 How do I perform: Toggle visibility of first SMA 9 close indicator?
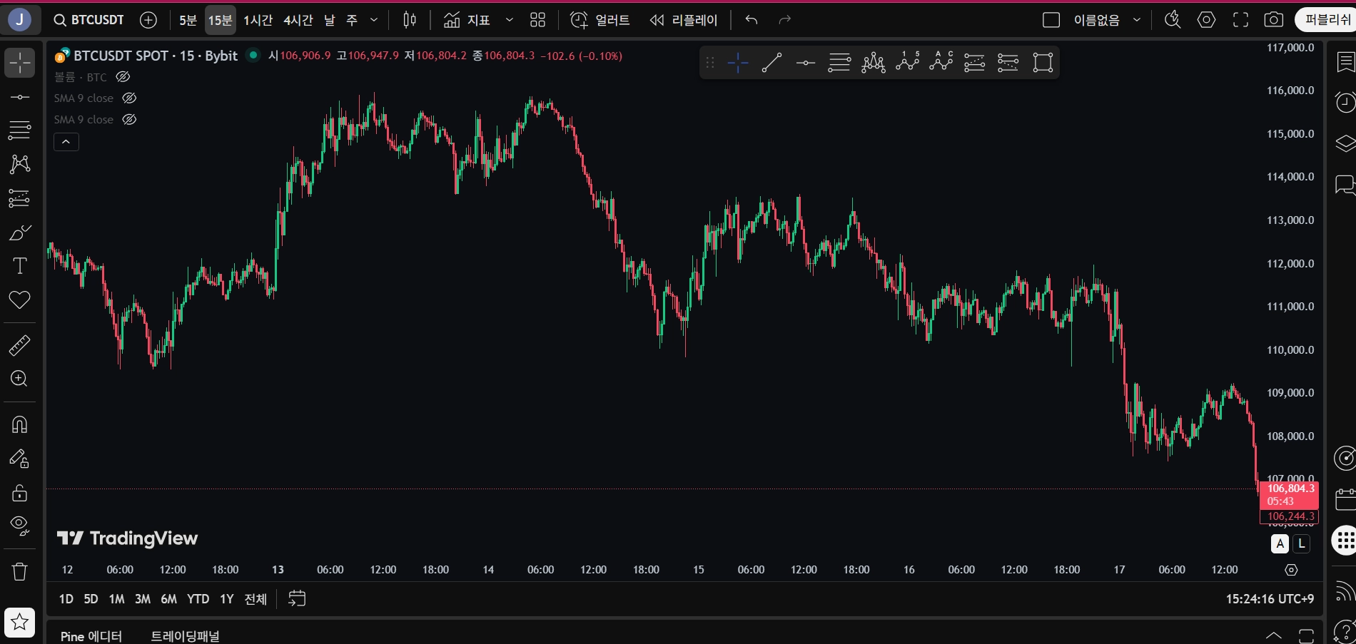pos(129,98)
